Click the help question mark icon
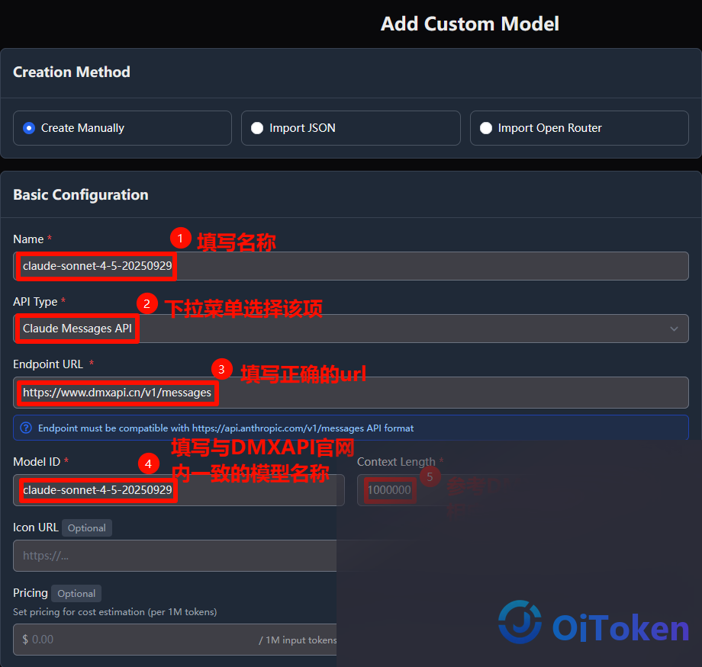 click(x=26, y=428)
